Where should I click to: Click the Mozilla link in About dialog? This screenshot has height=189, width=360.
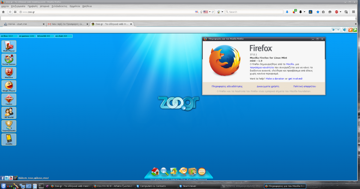(x=290, y=64)
